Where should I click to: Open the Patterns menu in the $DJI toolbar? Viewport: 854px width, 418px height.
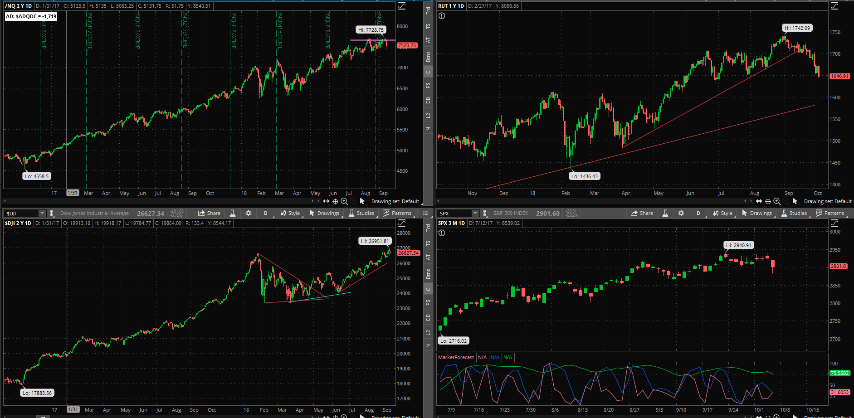(x=398, y=213)
